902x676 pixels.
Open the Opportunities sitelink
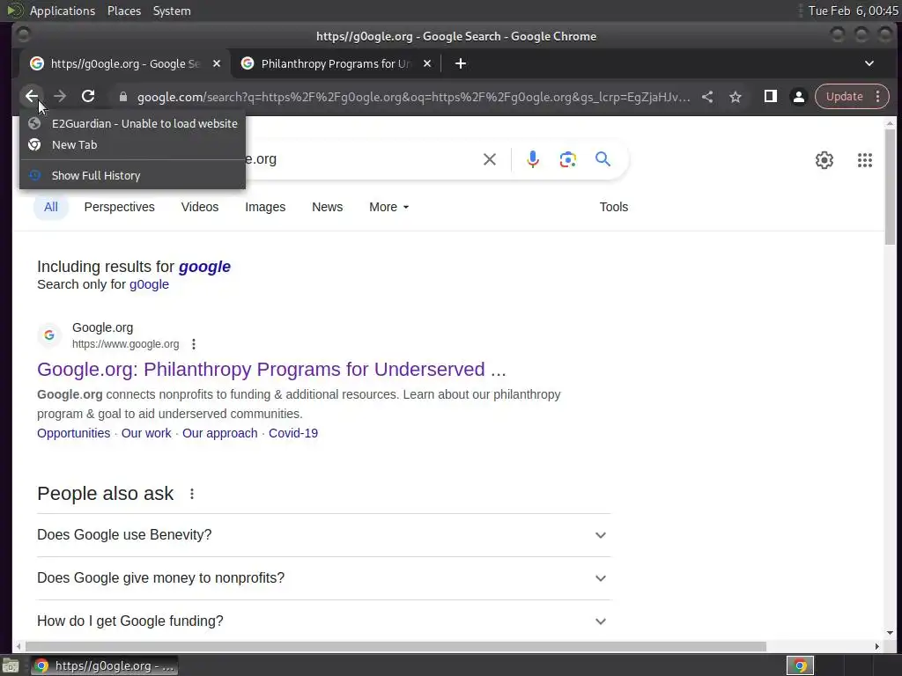pyautogui.click(x=74, y=433)
